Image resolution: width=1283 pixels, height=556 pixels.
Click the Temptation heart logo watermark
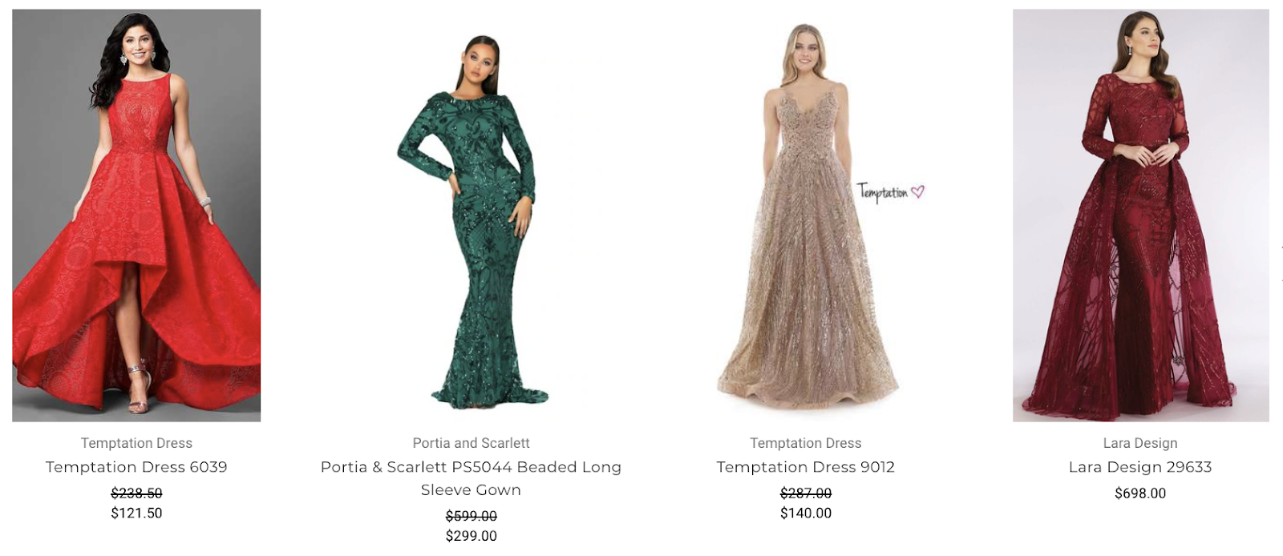(890, 192)
